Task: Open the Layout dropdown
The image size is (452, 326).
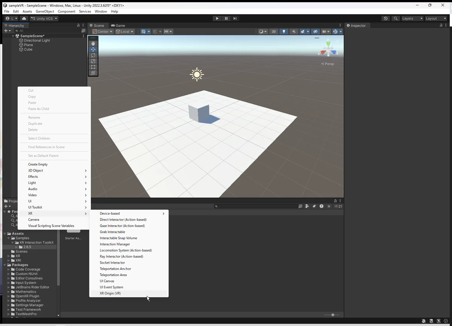Action: click(x=436, y=18)
